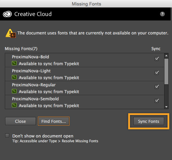Click the fonts not available warning message
Screen dimensions: 172x160
(x=93, y=33)
